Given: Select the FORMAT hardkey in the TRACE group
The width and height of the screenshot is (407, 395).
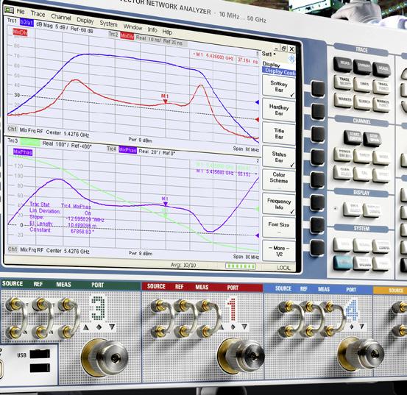Looking at the screenshot, I should [362, 67].
